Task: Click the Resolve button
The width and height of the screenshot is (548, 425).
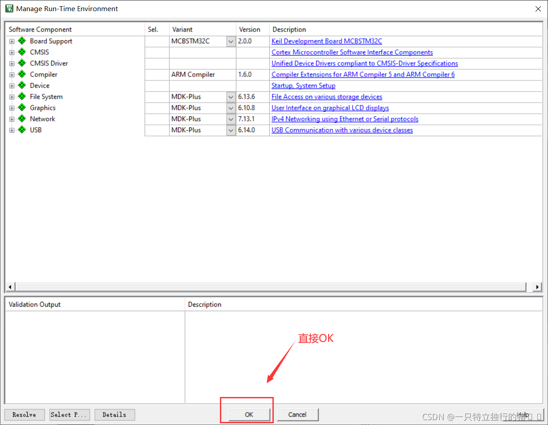Action: [24, 414]
